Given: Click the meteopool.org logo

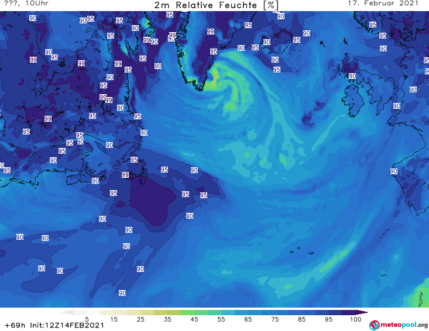Looking at the screenshot, I should pos(399,325).
